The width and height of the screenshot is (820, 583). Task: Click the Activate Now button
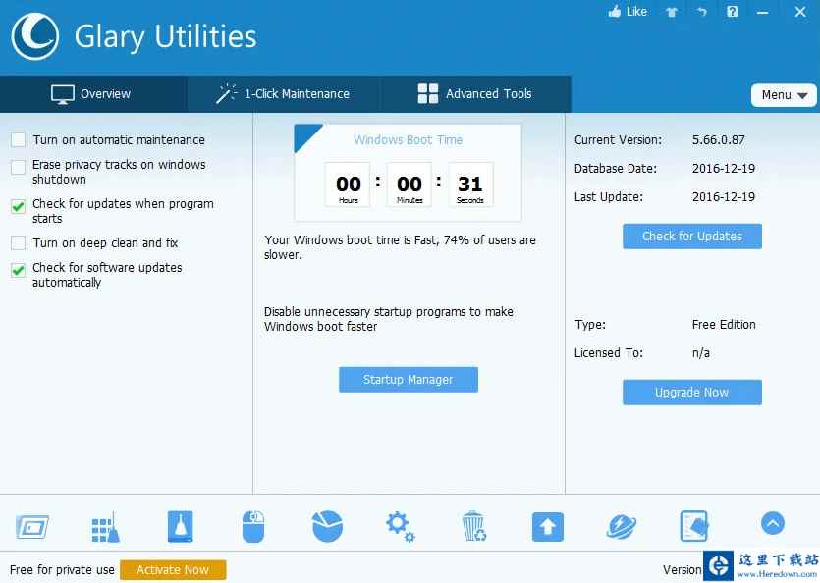pyautogui.click(x=173, y=570)
